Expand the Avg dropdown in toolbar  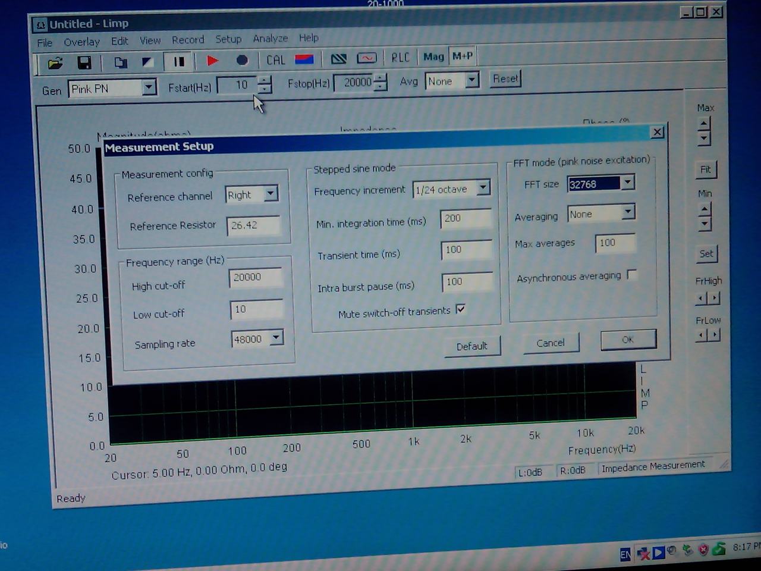click(x=472, y=80)
